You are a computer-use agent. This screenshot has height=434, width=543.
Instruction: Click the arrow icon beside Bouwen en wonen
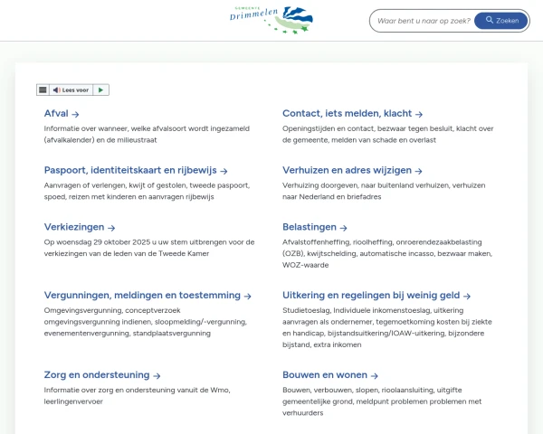click(375, 375)
